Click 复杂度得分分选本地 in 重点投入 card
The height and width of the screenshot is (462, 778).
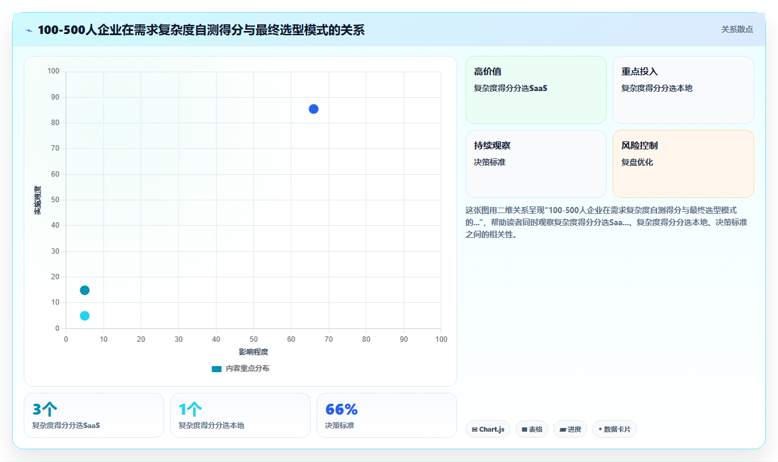[x=656, y=88]
